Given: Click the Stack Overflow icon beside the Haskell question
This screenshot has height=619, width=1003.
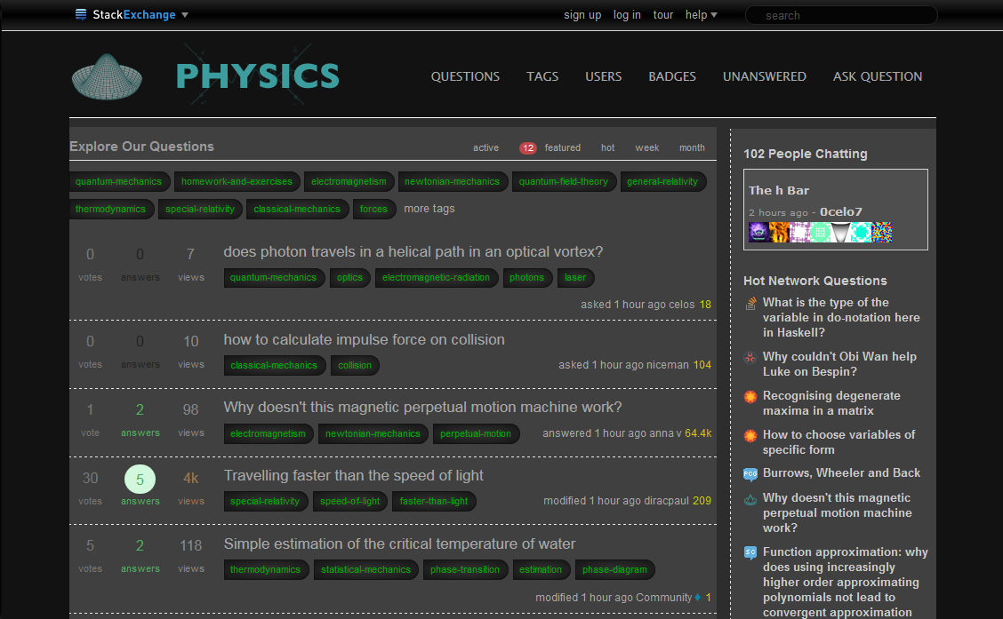Looking at the screenshot, I should pos(750,304).
